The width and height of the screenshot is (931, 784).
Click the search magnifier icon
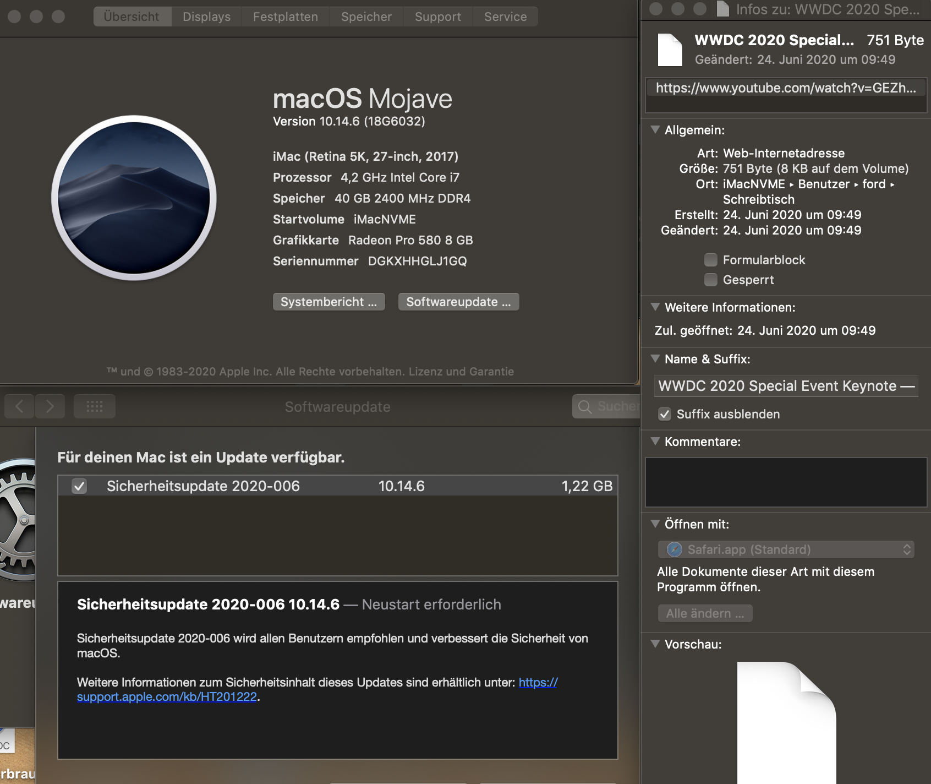coord(585,407)
